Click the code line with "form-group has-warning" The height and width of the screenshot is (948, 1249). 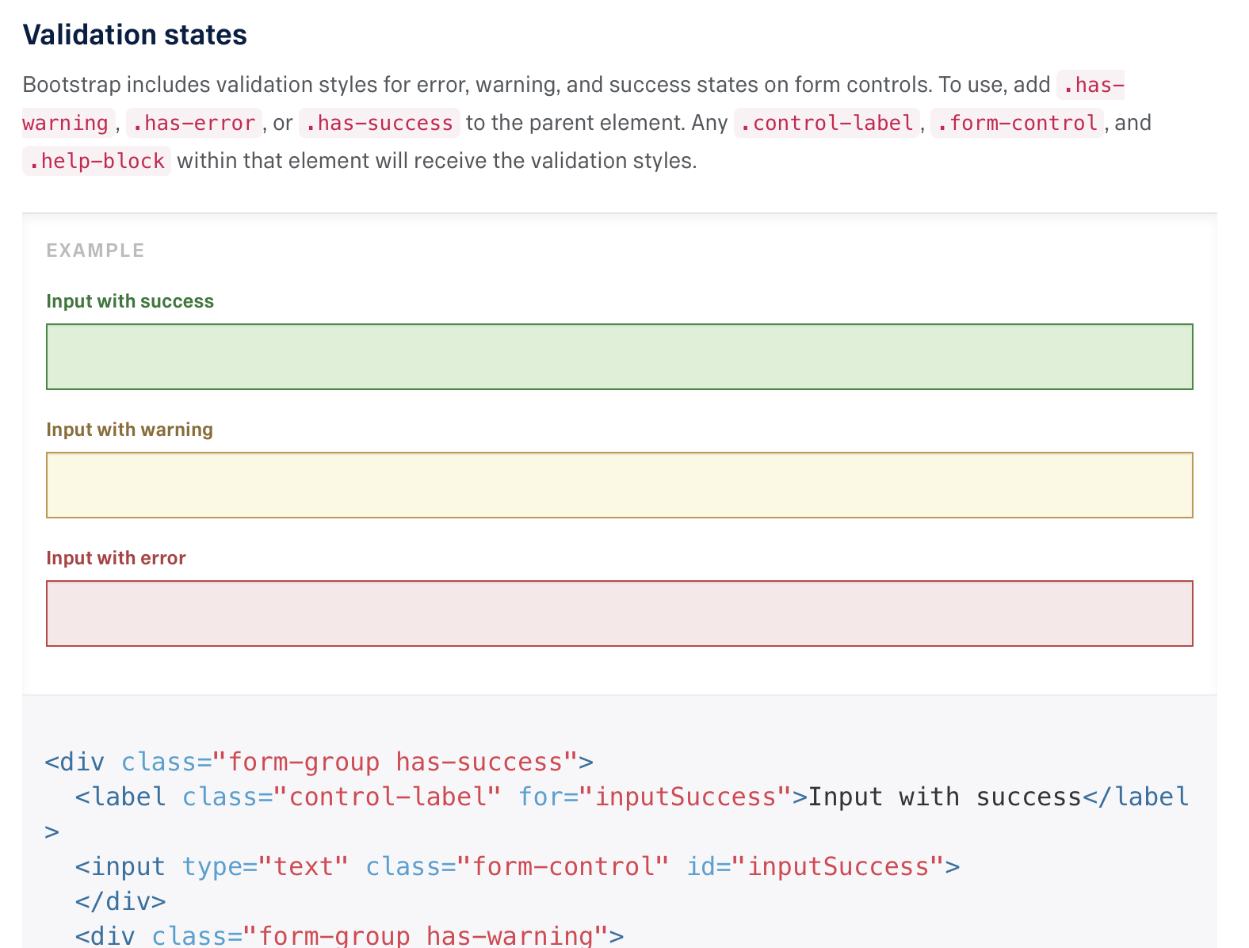(x=349, y=935)
